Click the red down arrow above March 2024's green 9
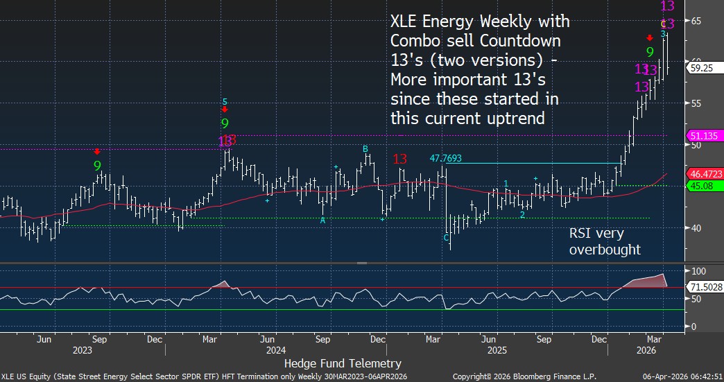Screen dimensions: 724x382 tap(225, 109)
